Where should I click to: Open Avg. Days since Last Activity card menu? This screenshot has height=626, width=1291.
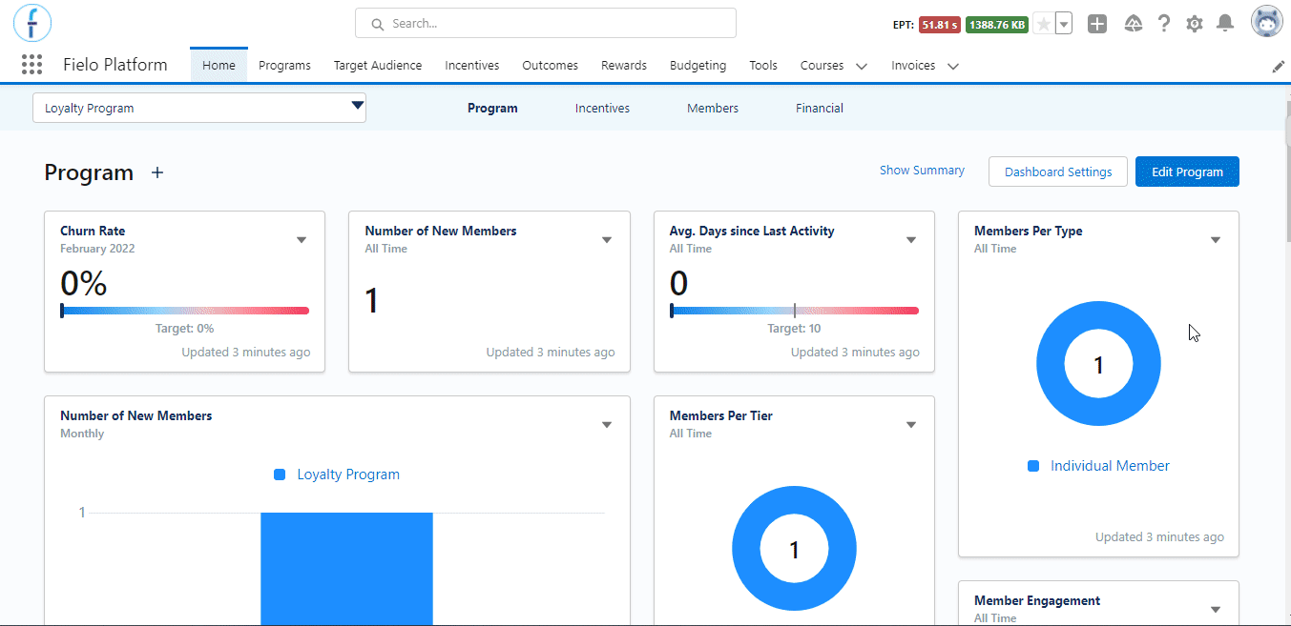click(910, 240)
